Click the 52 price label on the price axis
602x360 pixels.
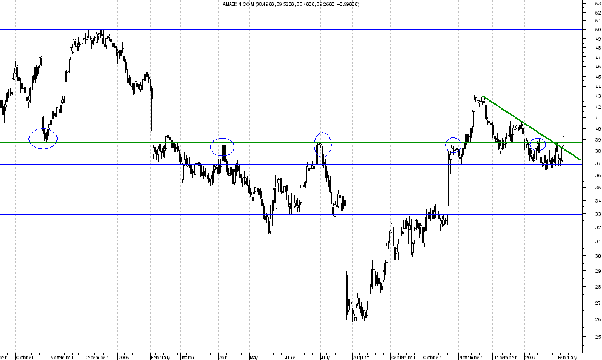598,12
